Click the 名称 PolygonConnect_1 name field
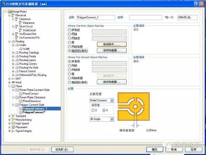This screenshot has width=206, height=155. [x=96, y=18]
